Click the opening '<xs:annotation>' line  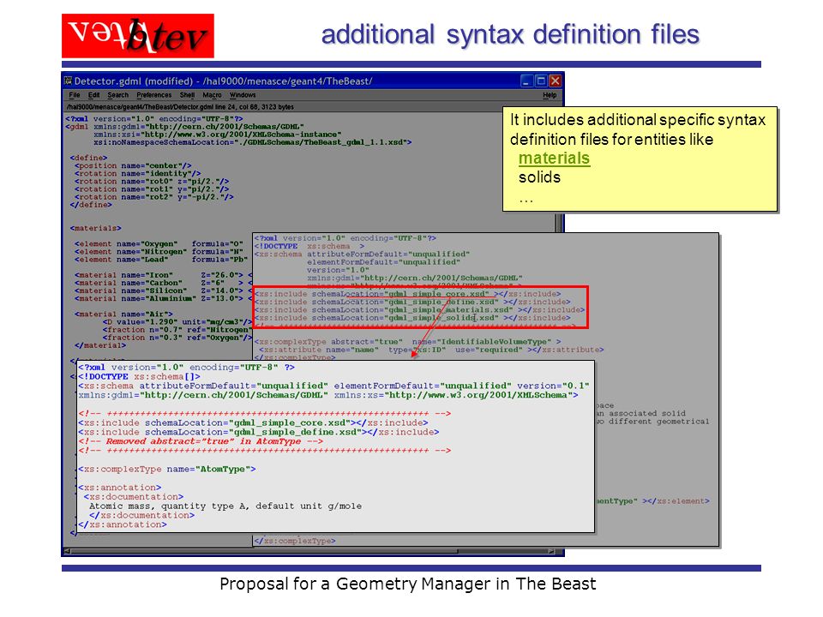(x=120, y=488)
